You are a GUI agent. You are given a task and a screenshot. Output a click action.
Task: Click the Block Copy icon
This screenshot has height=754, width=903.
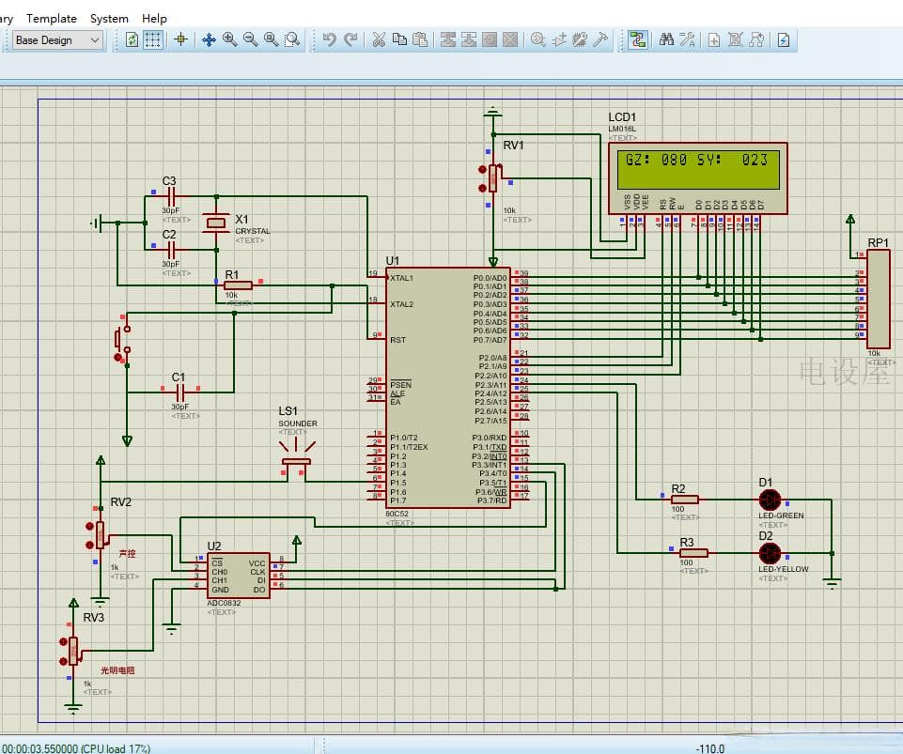click(x=448, y=39)
